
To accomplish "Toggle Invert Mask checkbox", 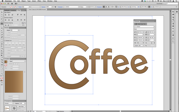I will 18,110.
